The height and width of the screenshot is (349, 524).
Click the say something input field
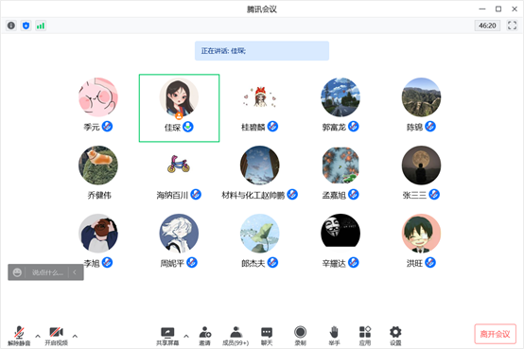pyautogui.click(x=47, y=272)
